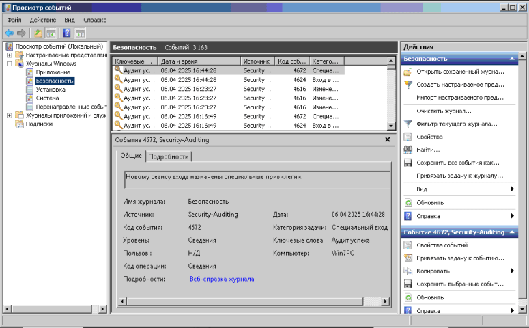The width and height of the screenshot is (529, 328).
Task: Click the event description text box
Action: coord(257,179)
